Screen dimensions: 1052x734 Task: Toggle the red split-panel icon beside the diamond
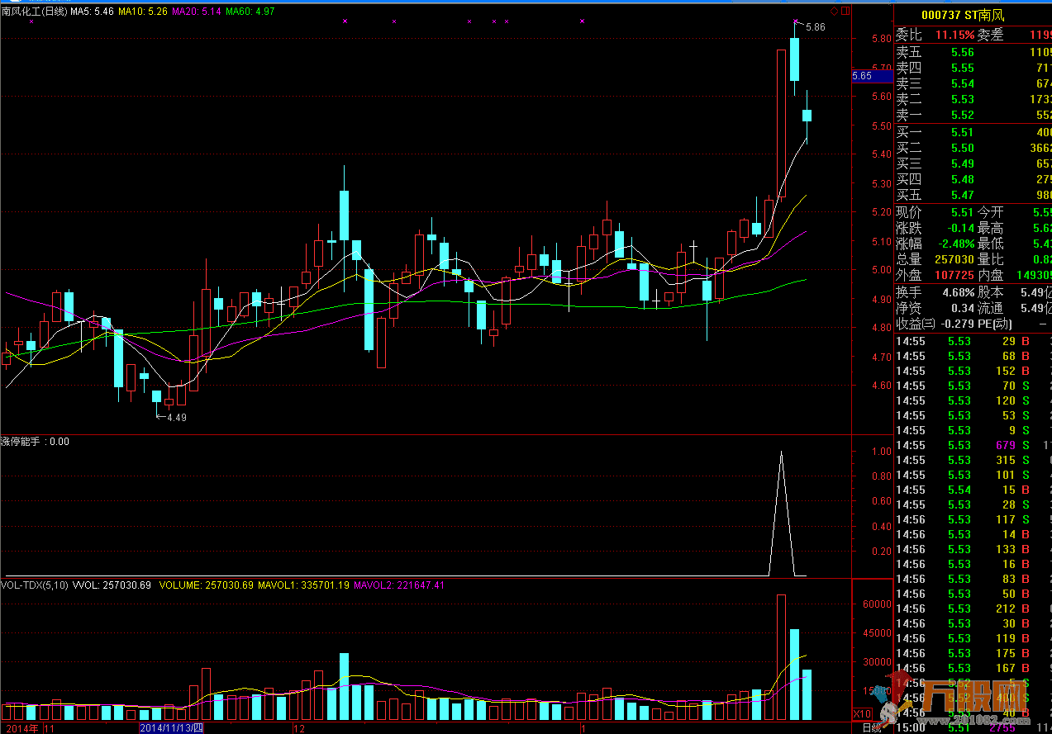[x=845, y=12]
